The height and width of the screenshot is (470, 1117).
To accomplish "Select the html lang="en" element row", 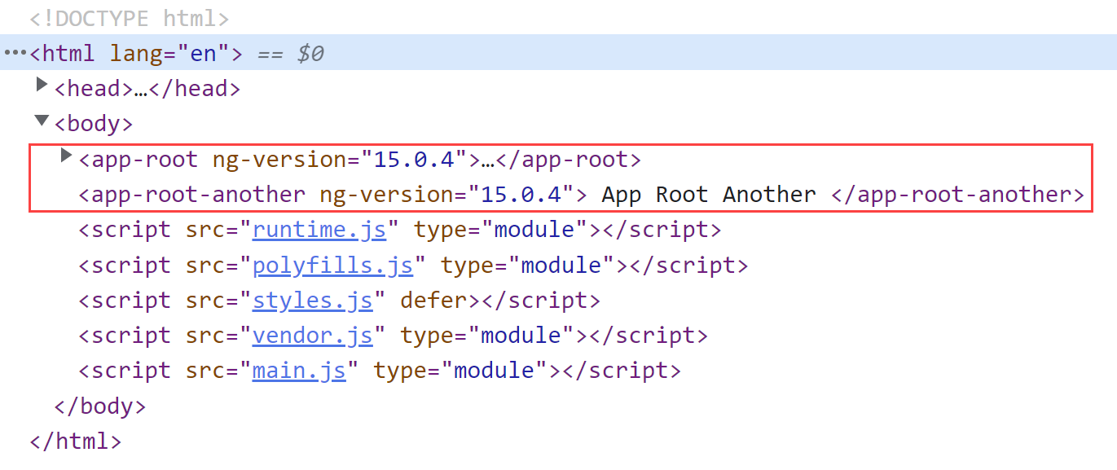I will (x=558, y=53).
